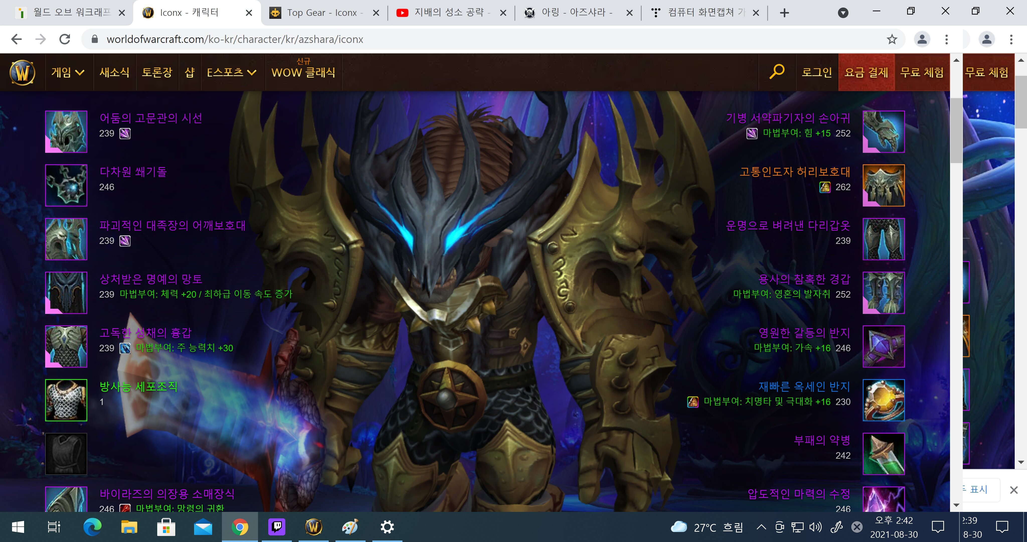Viewport: 1027px width, 542px height.
Task: Open Chrome three-dot menu
Action: [x=947, y=39]
